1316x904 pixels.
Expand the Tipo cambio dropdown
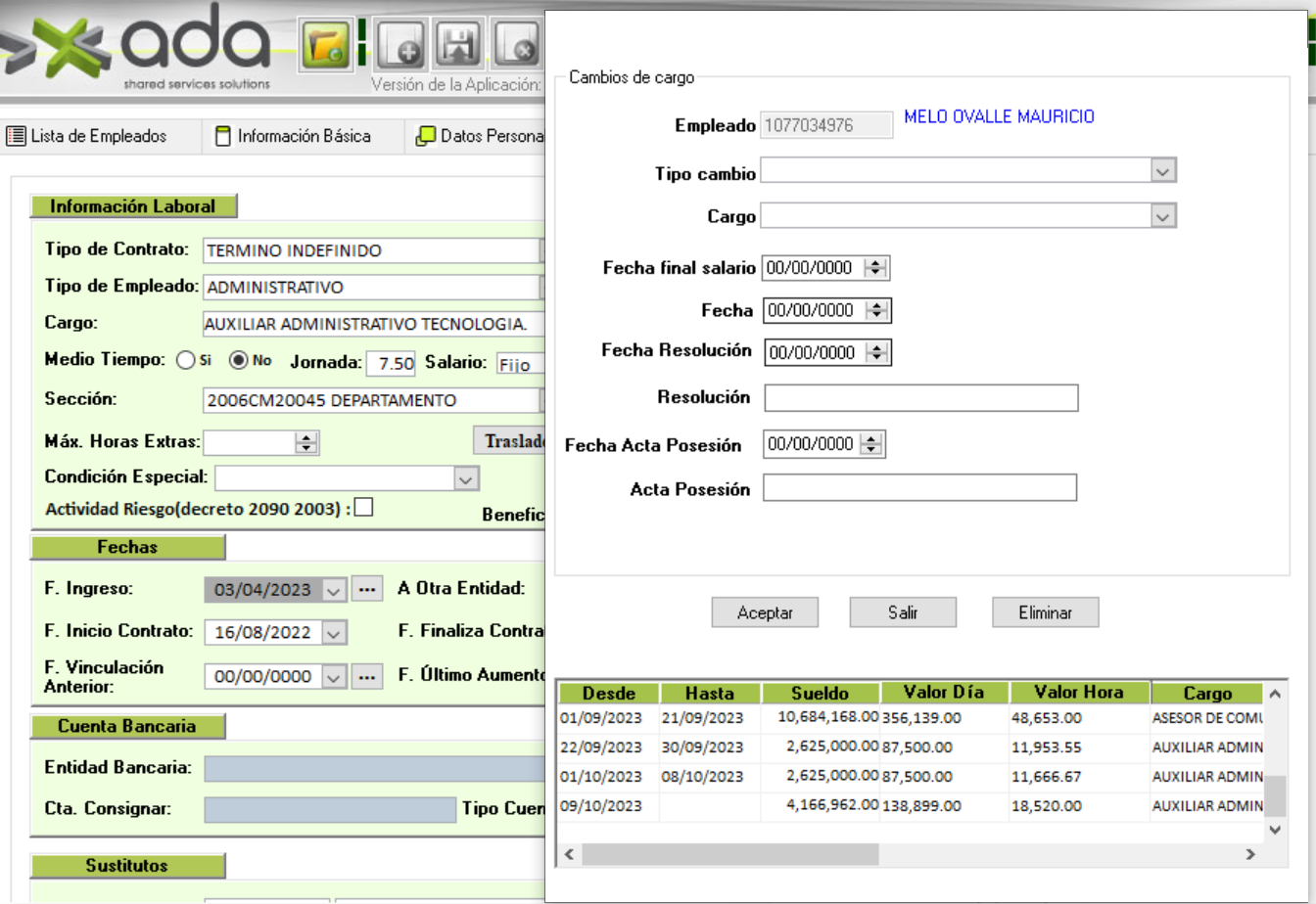[1162, 172]
